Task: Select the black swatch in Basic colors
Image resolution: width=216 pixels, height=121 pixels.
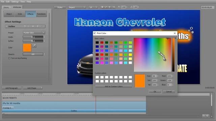Action: [x=97, y=43]
